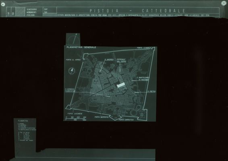Select the PORTA LUCCHESE label
This screenshot has height=161, width=228.
[x=75, y=114]
